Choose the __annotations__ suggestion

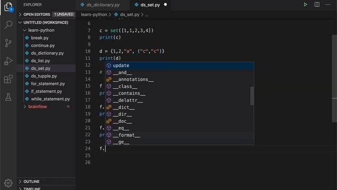(x=180, y=79)
